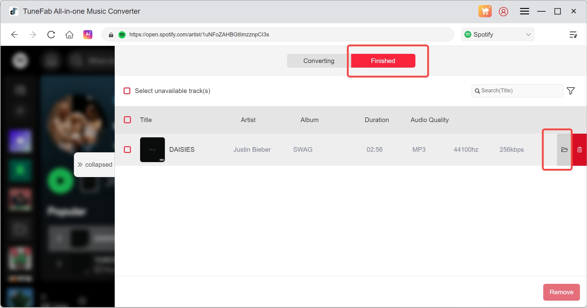Open the filter icon beside the search box
The image size is (587, 308).
coord(571,91)
